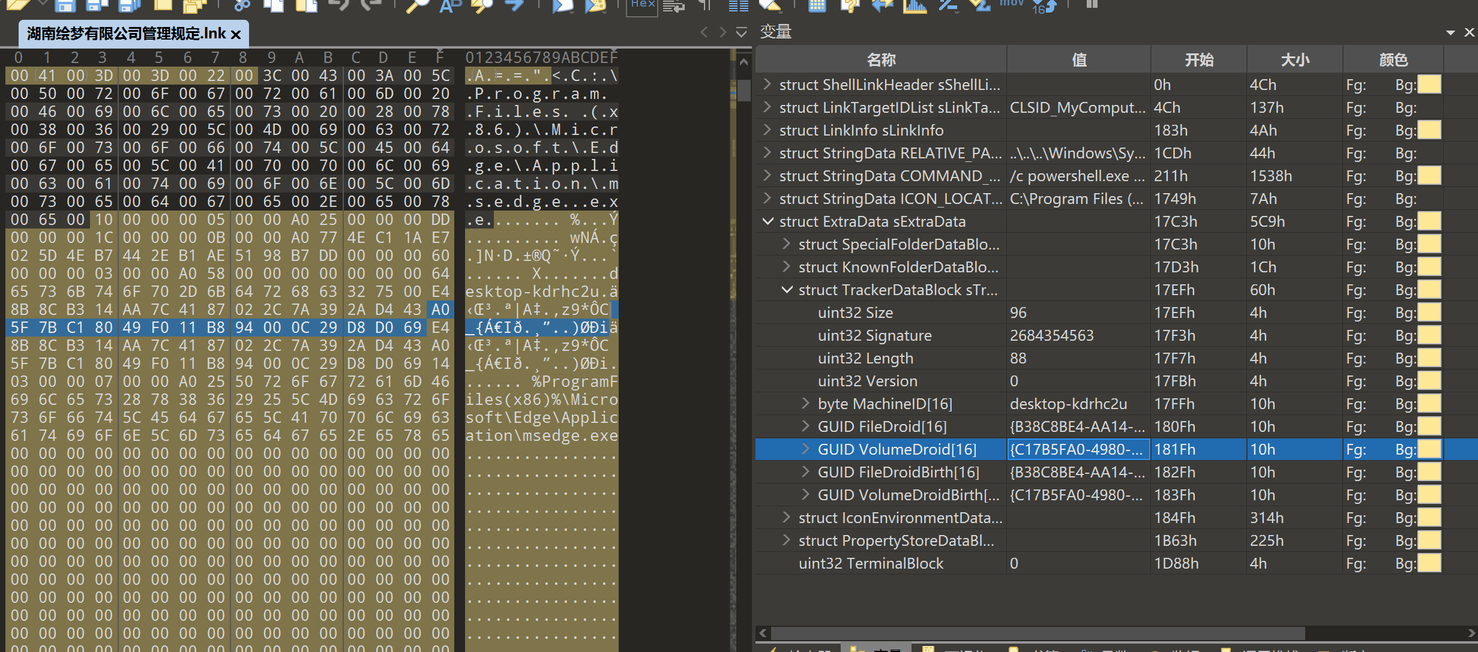Collapse the struct ExtraData sExtraData node
The image size is (1478, 652).
768,221
